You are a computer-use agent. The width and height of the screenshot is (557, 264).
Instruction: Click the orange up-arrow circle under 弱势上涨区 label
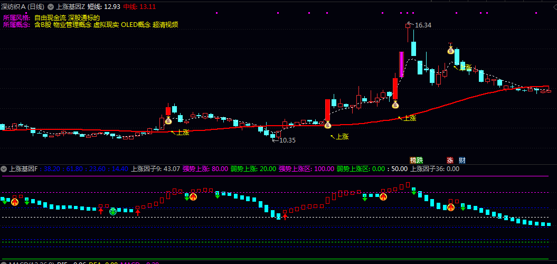[383, 196]
